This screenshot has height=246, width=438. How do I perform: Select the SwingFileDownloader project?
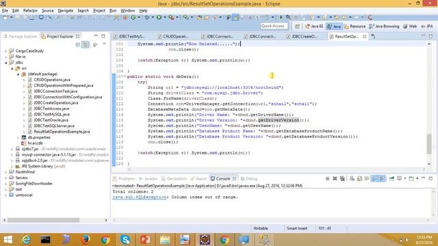point(34,184)
